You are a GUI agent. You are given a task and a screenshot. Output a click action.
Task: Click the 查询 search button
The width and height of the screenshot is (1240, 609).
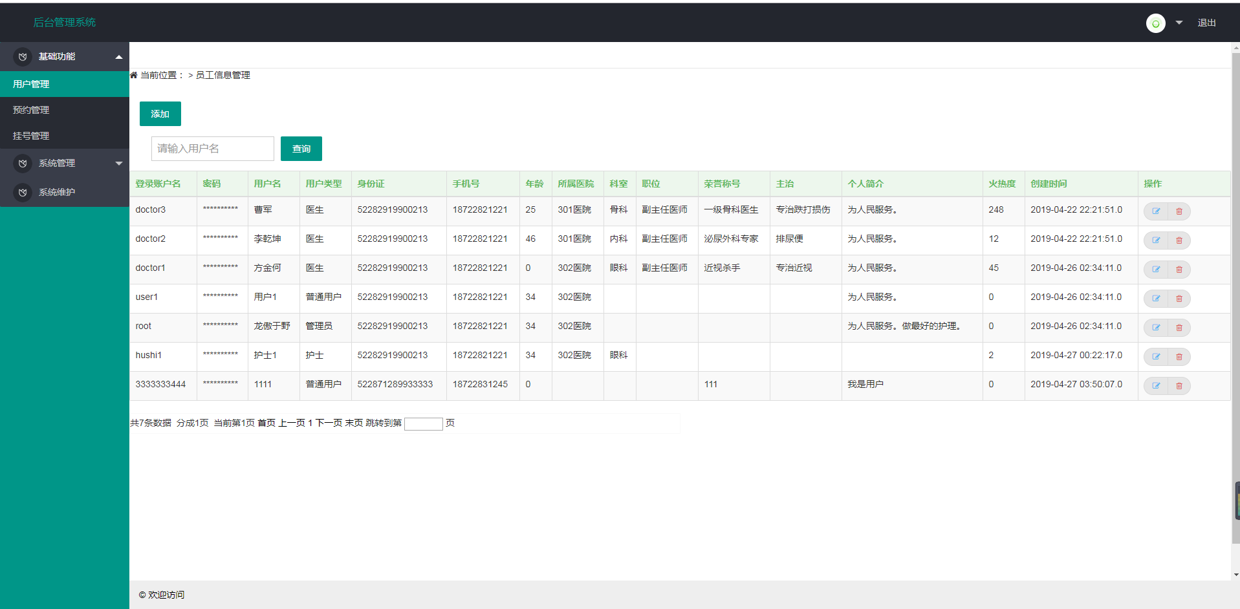301,149
